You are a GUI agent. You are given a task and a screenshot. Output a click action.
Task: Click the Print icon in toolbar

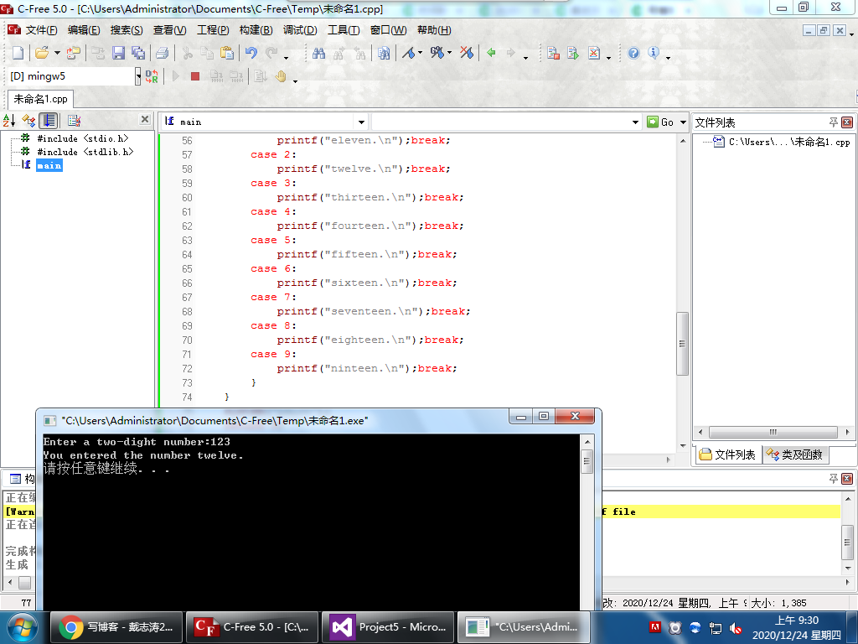point(162,53)
